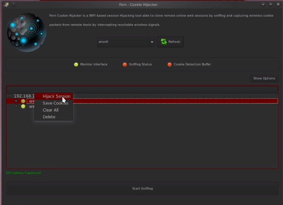This screenshot has width=283, height=205.
Task: Choose Hijack Session from context menu
Action: click(x=54, y=96)
